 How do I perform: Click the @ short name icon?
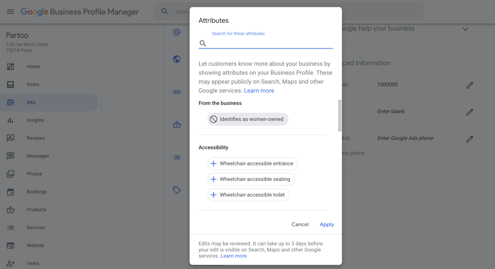177,32
